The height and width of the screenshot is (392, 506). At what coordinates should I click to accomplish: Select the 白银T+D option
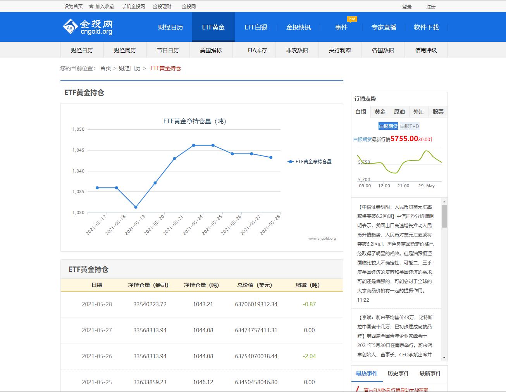point(409,126)
